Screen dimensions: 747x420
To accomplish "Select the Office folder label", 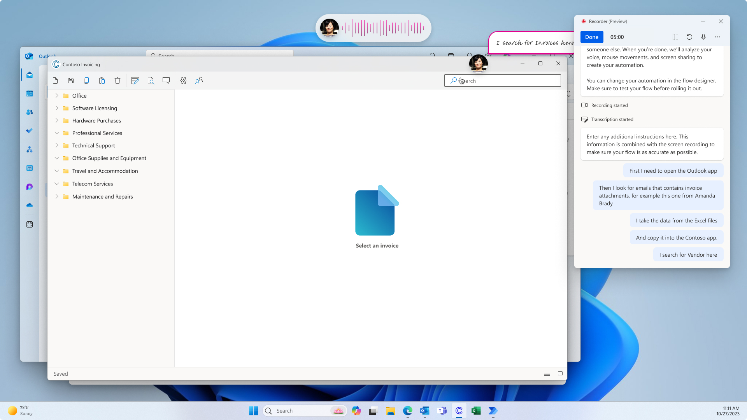I will (x=79, y=96).
